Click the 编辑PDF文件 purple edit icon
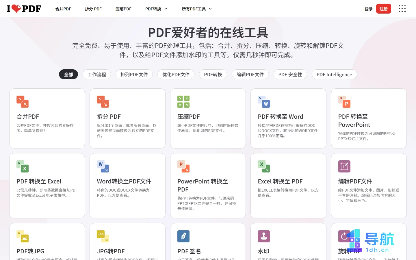Image resolution: width=416 pixels, height=260 pixels. tap(344, 166)
